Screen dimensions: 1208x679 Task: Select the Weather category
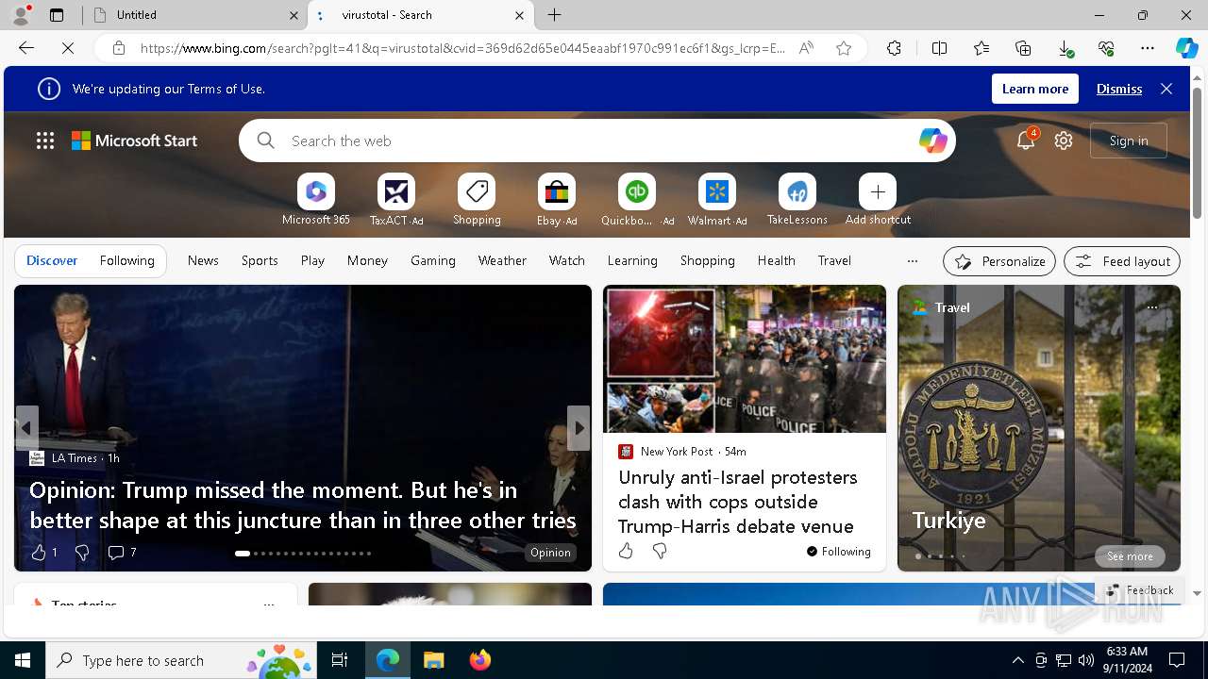tap(502, 260)
